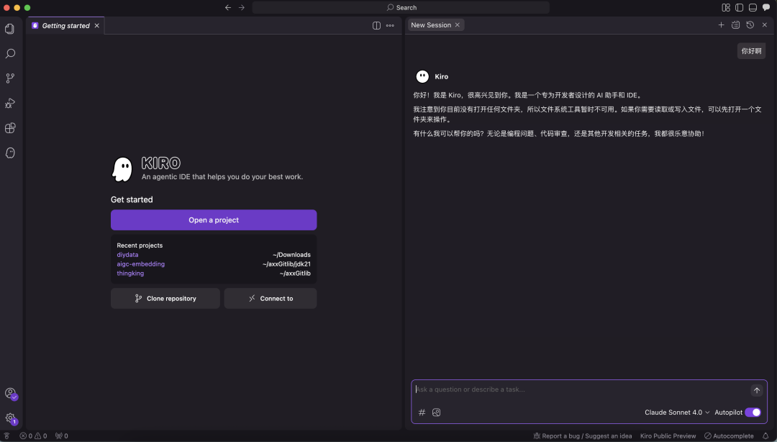
Task: Click the Get started heading
Action: (132, 199)
